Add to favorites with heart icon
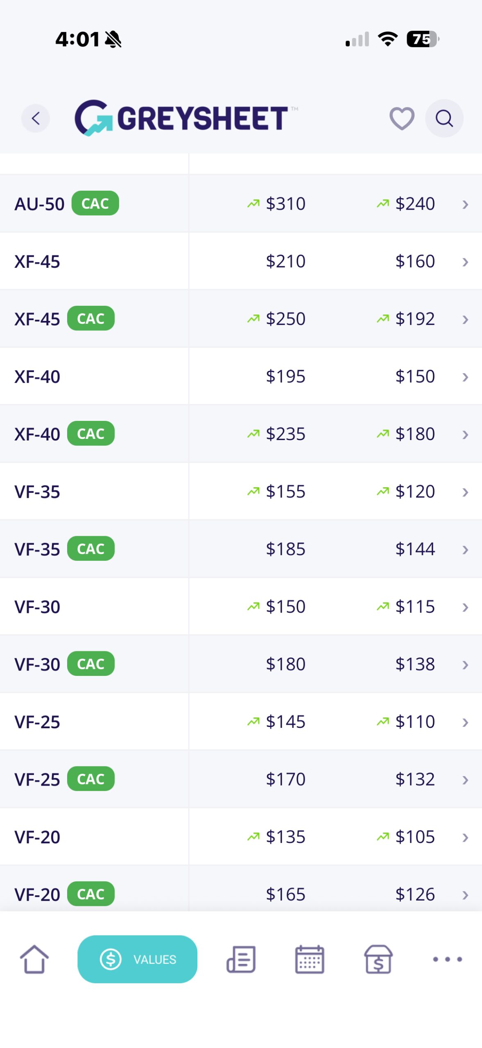The height and width of the screenshot is (1048, 482). coord(402,119)
